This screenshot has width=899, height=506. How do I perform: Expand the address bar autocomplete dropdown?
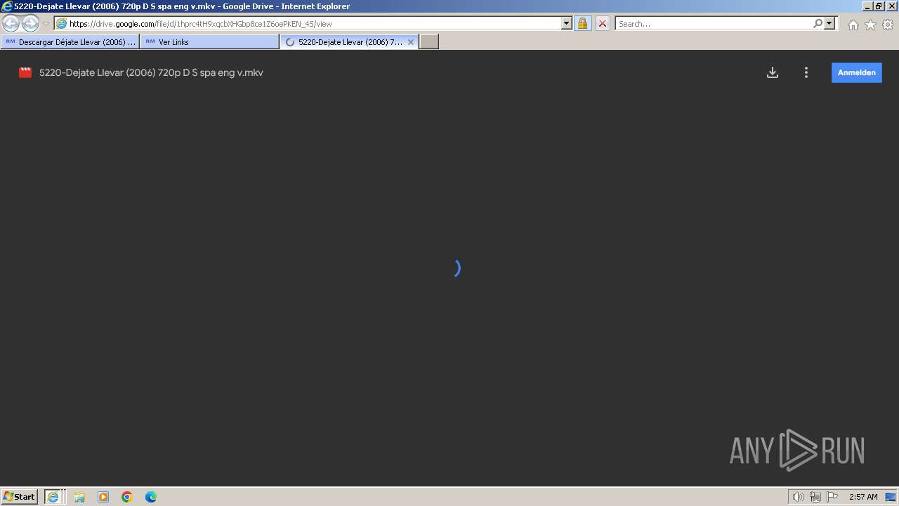tap(567, 23)
